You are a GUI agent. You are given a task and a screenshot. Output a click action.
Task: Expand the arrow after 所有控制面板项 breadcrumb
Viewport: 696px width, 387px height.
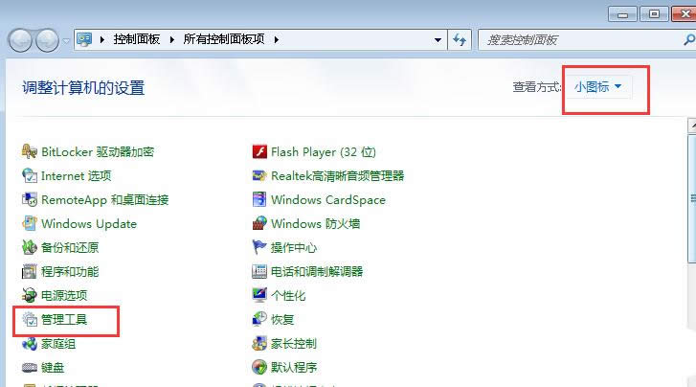277,39
